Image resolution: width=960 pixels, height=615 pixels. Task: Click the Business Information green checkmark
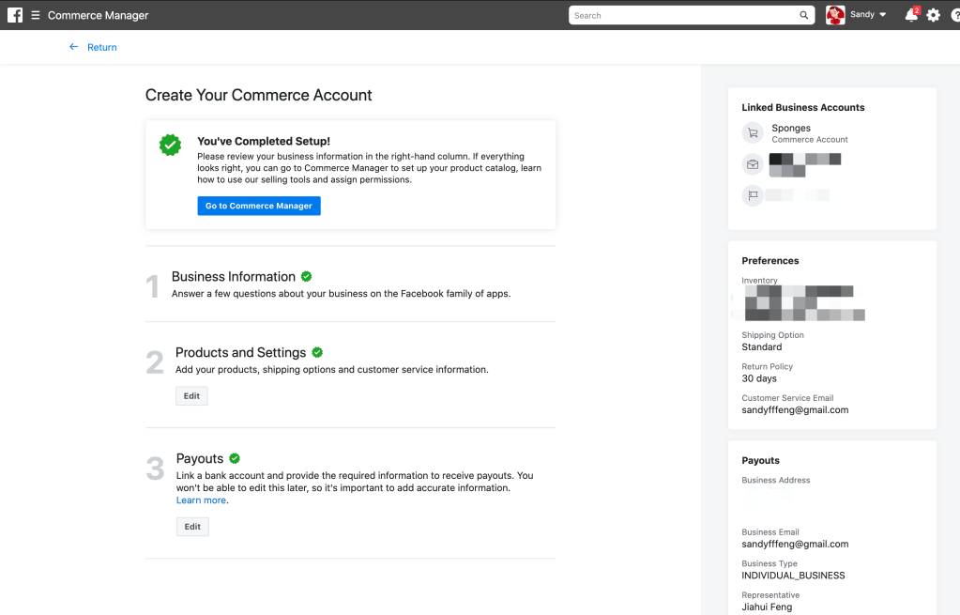click(x=307, y=276)
